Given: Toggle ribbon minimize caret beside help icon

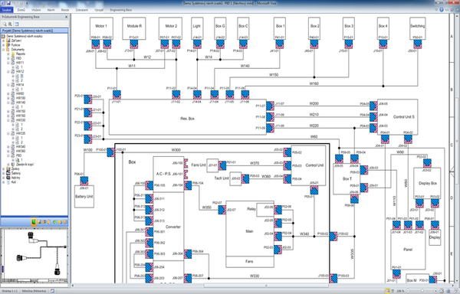Looking at the screenshot, I should (436, 10).
